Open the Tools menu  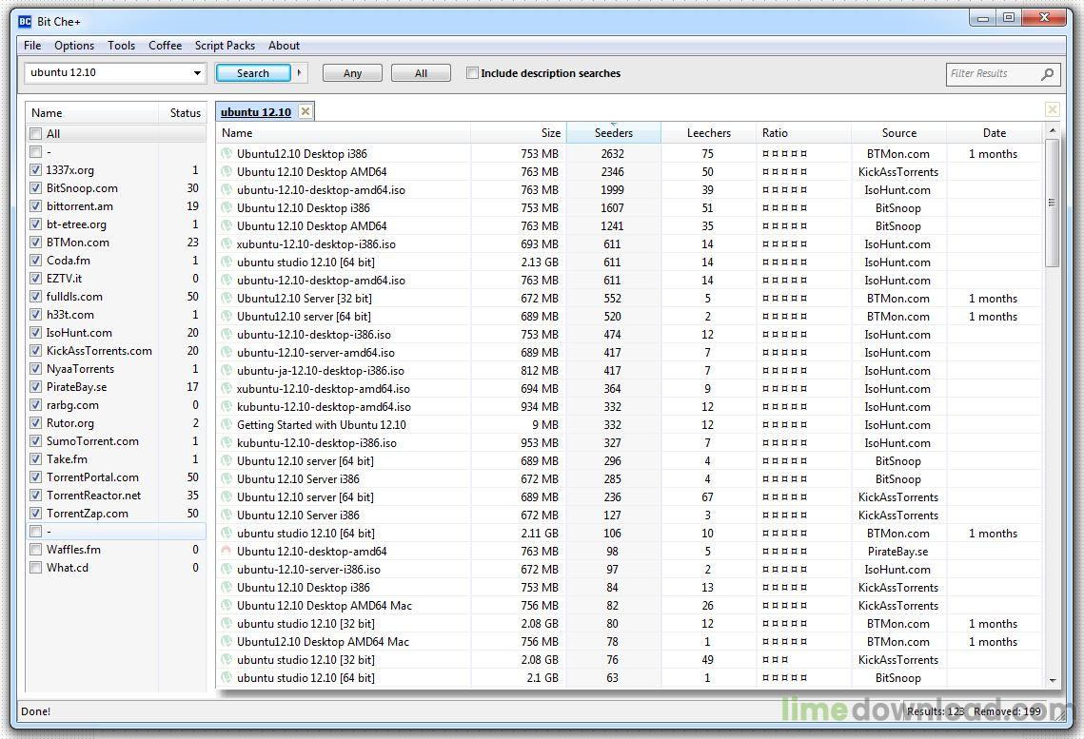coord(121,46)
